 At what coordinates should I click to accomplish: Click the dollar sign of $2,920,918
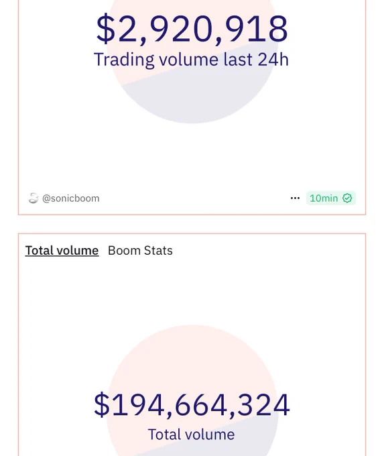(105, 29)
